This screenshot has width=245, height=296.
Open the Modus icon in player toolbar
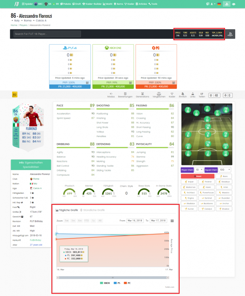click(x=111, y=95)
